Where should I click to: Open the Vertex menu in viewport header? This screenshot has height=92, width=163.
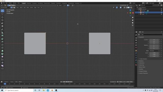[x=32, y=7]
